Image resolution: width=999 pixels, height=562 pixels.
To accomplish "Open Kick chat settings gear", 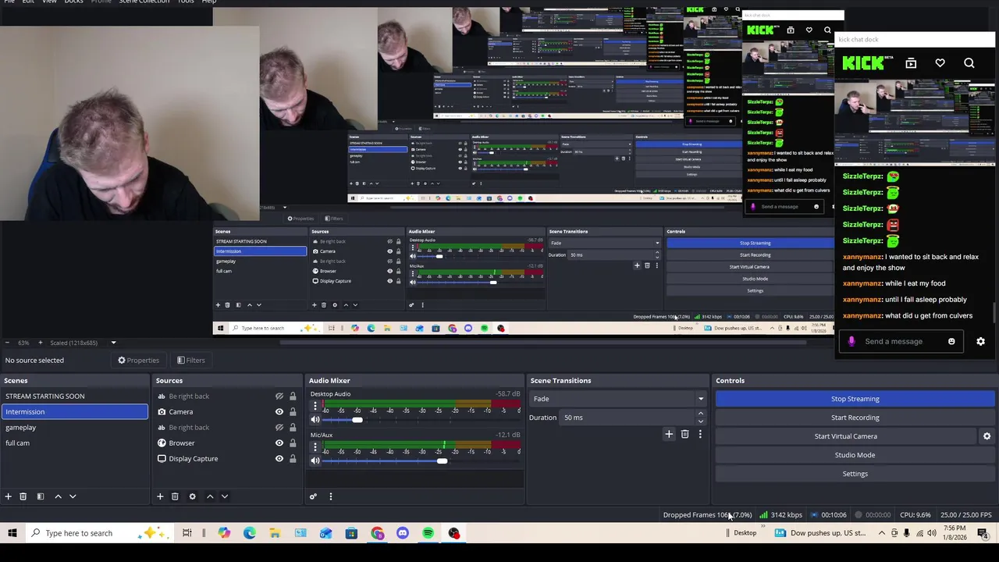I will pyautogui.click(x=981, y=341).
